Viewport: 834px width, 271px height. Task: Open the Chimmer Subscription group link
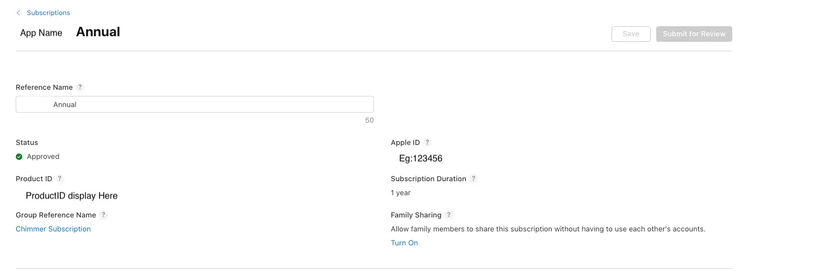coord(53,229)
